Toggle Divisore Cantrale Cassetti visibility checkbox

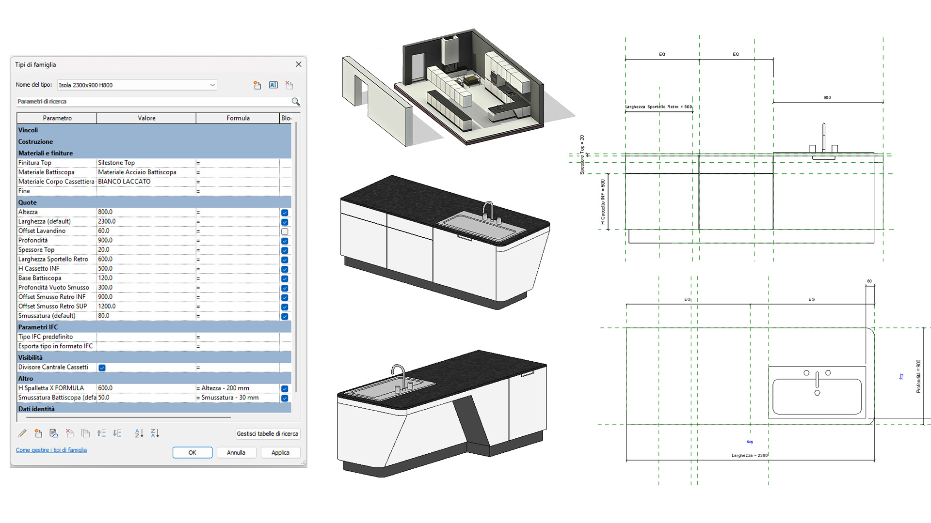pos(102,368)
